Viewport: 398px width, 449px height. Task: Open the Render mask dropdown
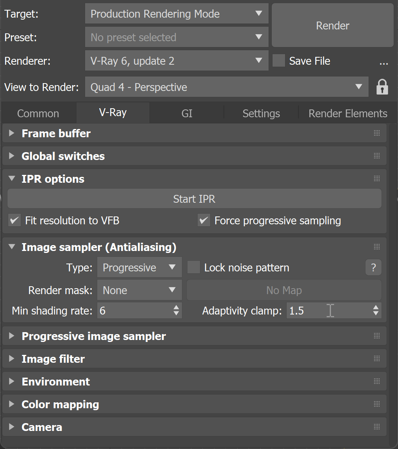coord(139,290)
